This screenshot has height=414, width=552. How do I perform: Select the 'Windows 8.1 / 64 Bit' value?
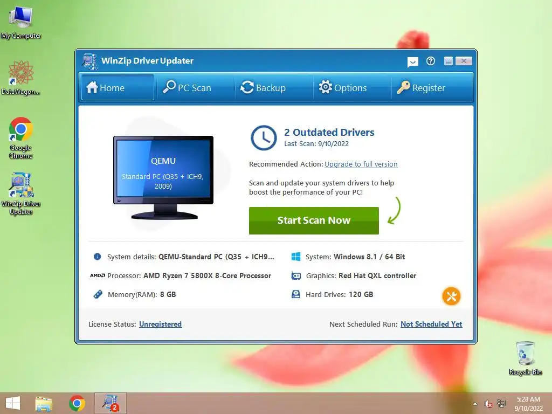click(369, 257)
